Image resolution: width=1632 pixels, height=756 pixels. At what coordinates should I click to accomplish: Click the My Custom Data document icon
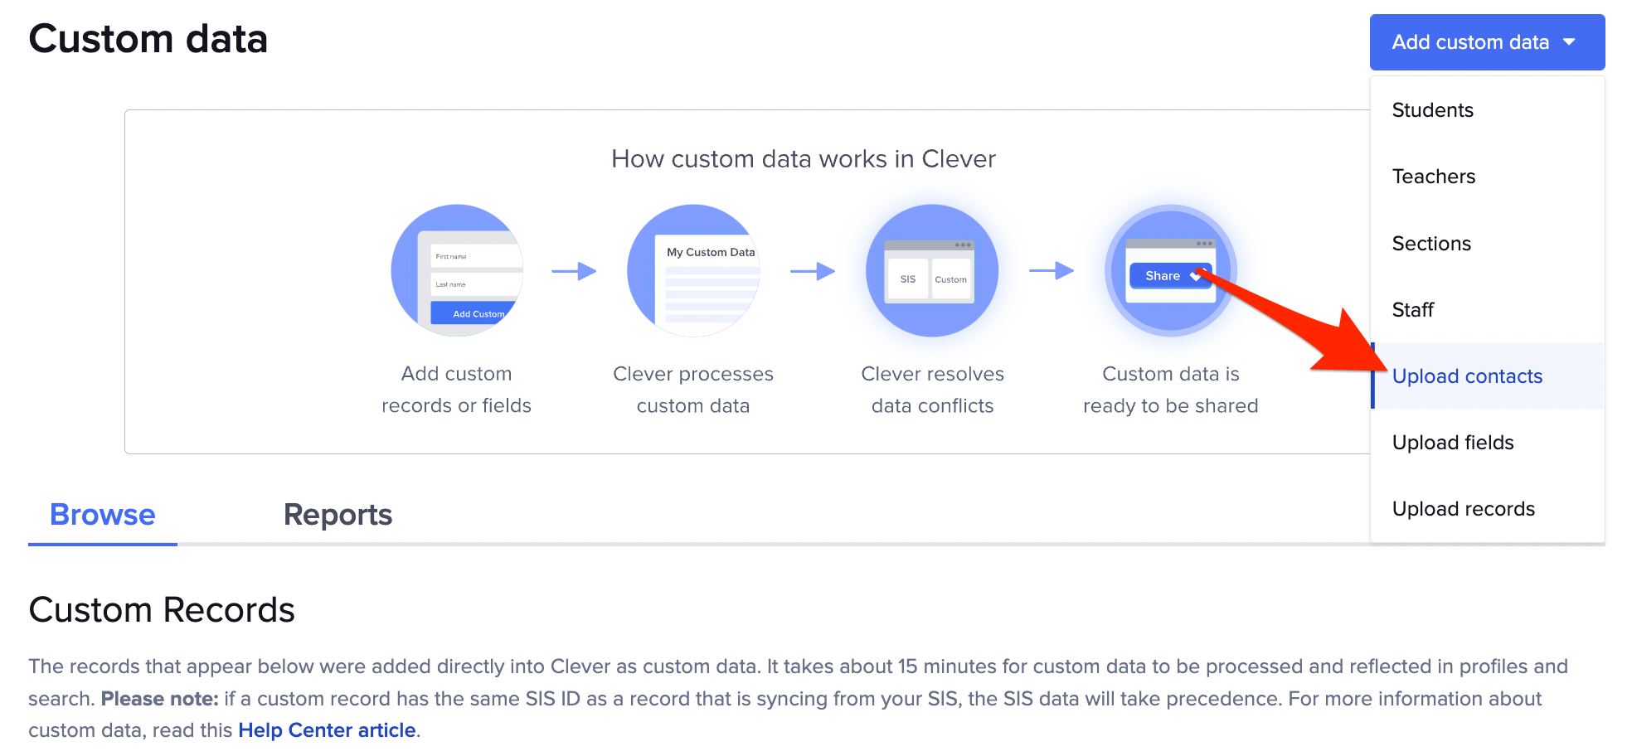pos(694,271)
